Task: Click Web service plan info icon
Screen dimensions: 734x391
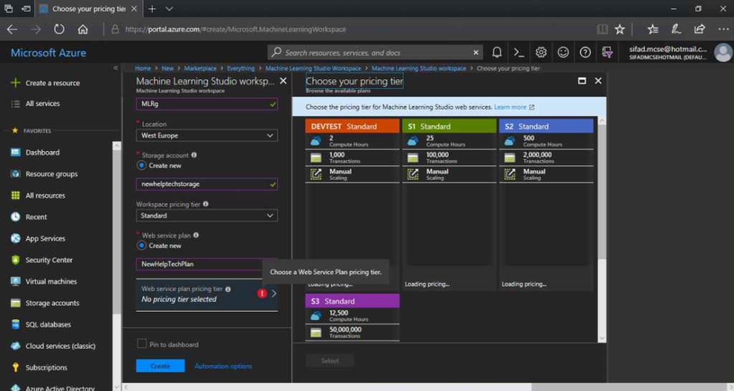Action: 196,236
